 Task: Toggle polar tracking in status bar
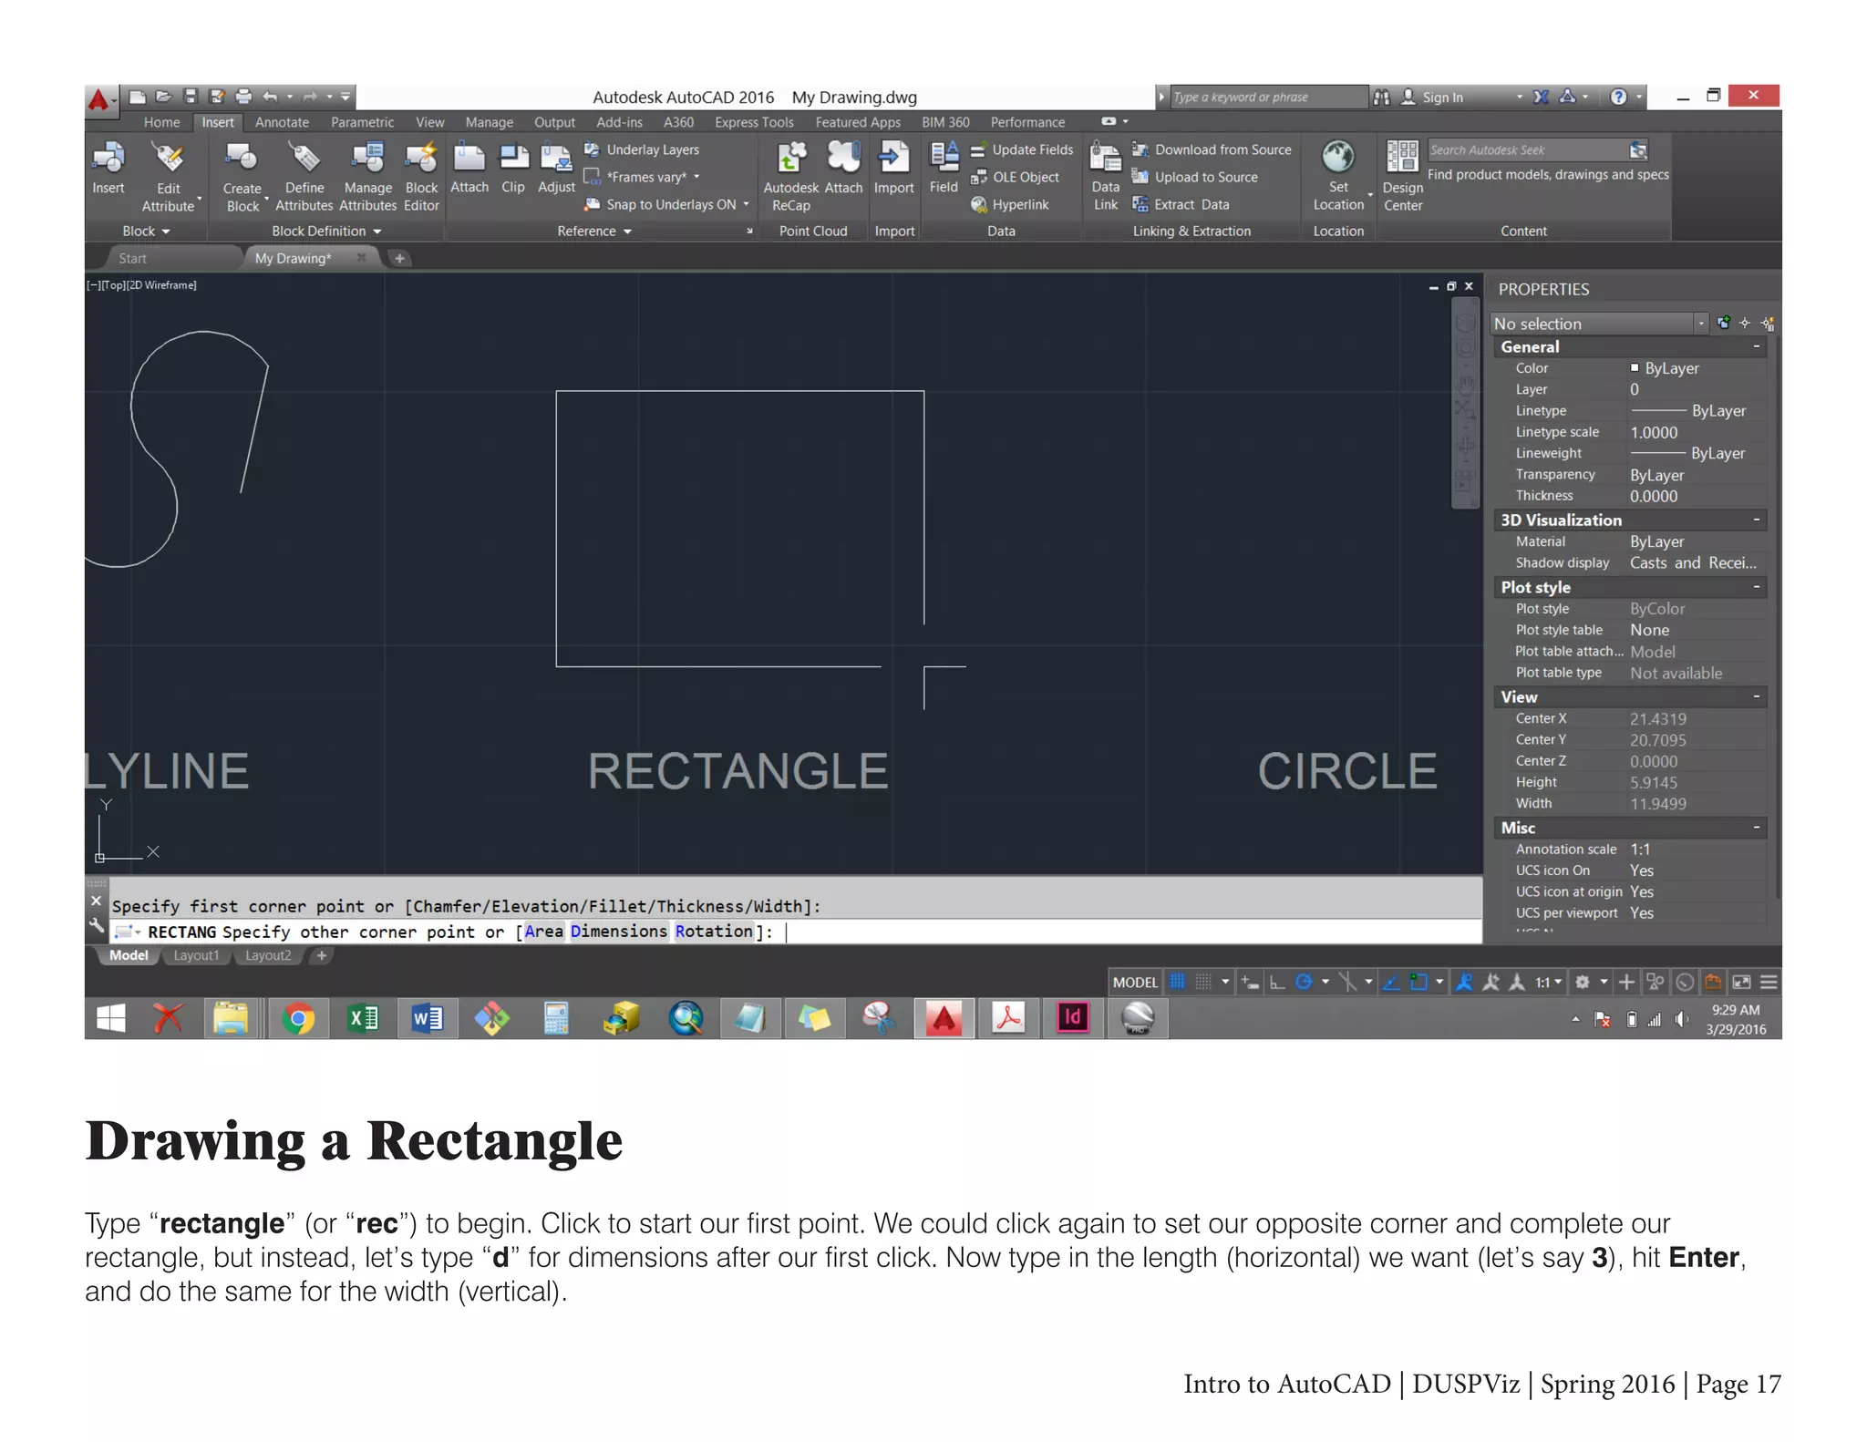coord(1304,982)
